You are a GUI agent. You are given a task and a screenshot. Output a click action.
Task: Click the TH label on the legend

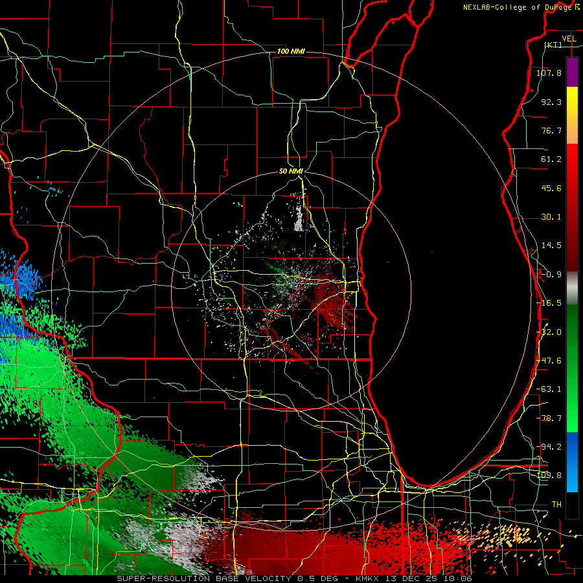pyautogui.click(x=556, y=505)
